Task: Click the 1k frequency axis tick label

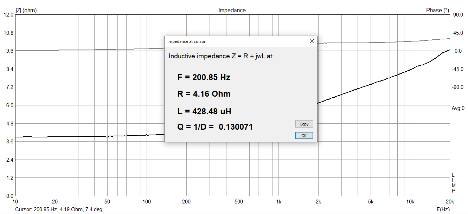Action: tap(278, 202)
